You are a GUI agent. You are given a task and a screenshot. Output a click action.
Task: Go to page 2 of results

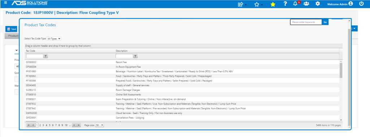point(40,125)
